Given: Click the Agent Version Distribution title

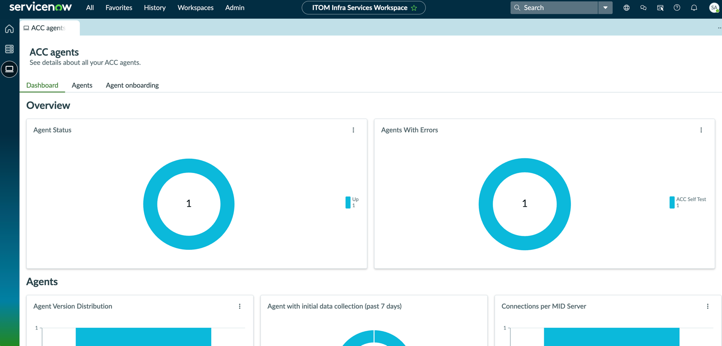Looking at the screenshot, I should 73,306.
